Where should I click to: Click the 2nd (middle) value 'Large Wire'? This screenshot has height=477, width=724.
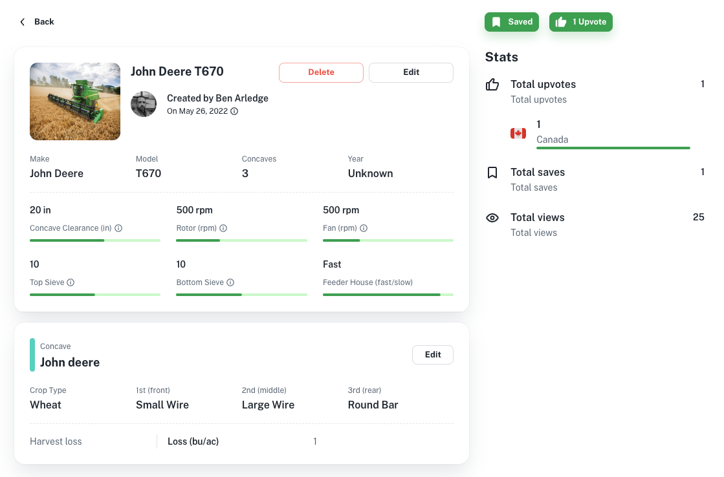click(x=268, y=405)
